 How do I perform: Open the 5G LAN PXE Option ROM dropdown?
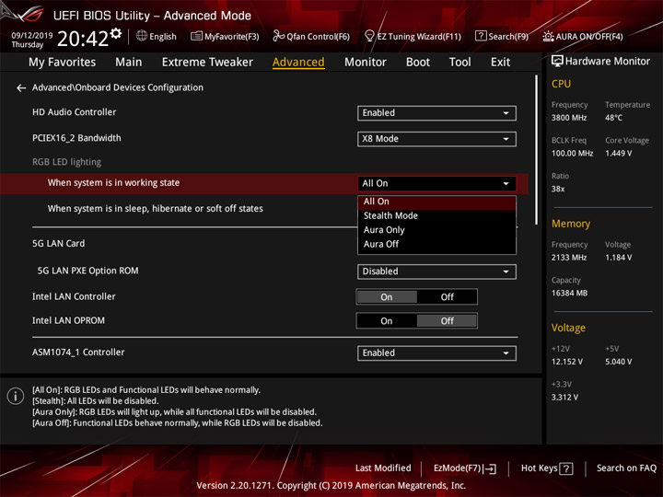pos(436,272)
